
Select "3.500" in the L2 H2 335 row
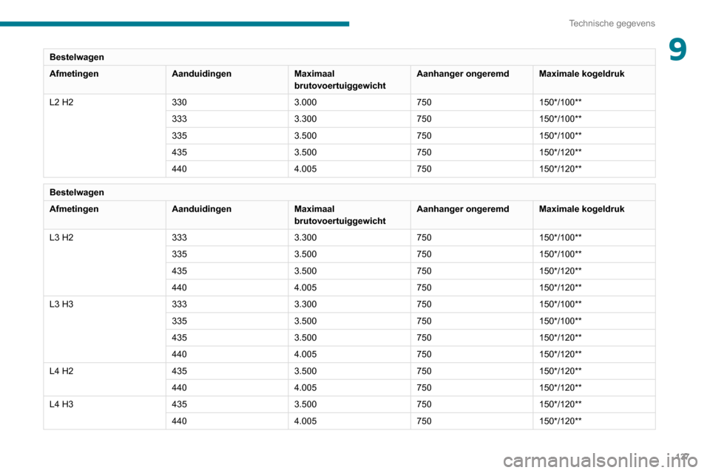tap(305, 136)
